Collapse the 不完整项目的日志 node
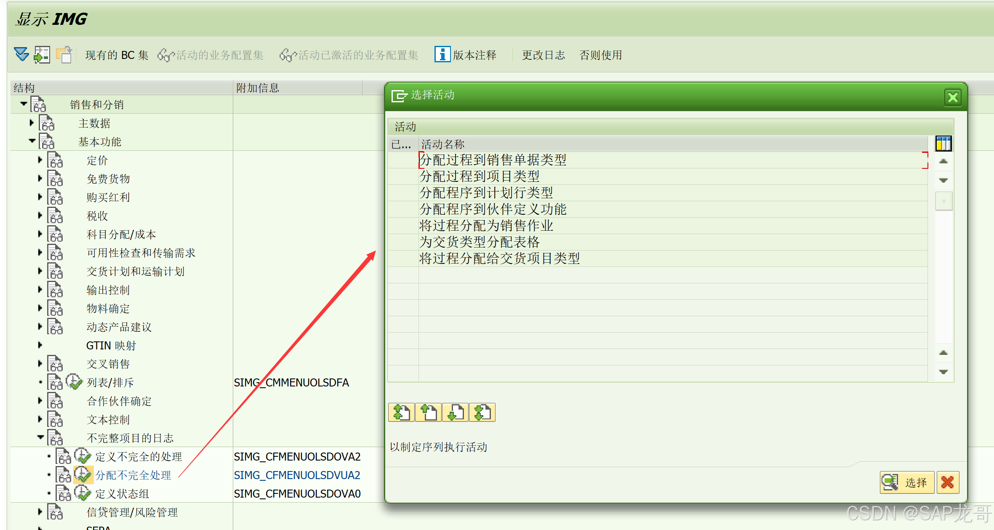The width and height of the screenshot is (994, 530). click(x=40, y=437)
